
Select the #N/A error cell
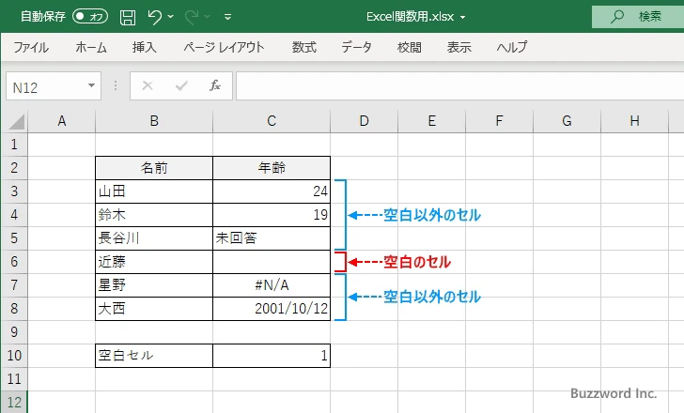click(x=272, y=285)
